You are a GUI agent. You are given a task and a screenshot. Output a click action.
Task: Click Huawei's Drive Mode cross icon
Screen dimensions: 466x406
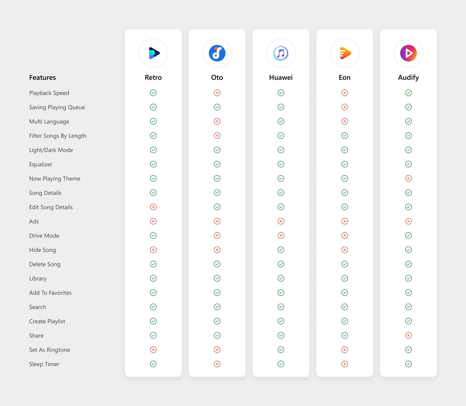coord(281,236)
